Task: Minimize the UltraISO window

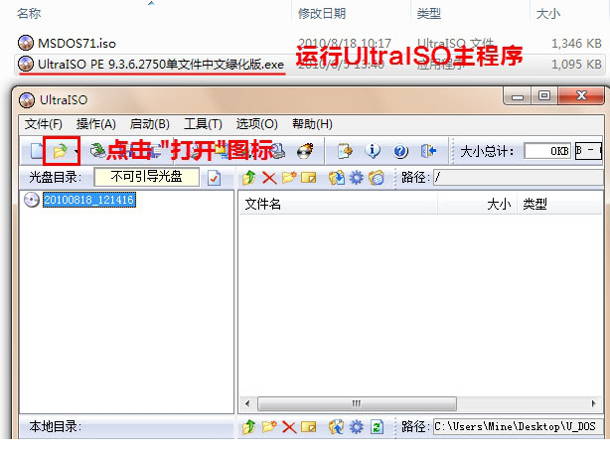Action: click(x=517, y=96)
